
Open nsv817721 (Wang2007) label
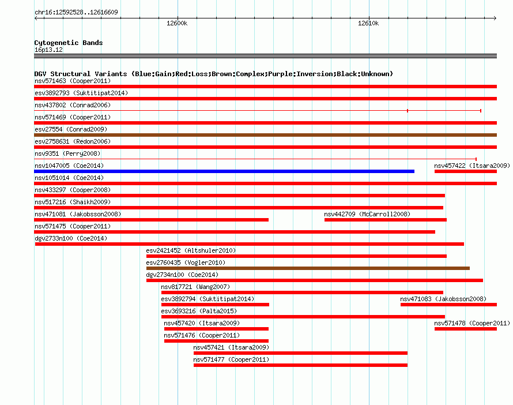195,287
